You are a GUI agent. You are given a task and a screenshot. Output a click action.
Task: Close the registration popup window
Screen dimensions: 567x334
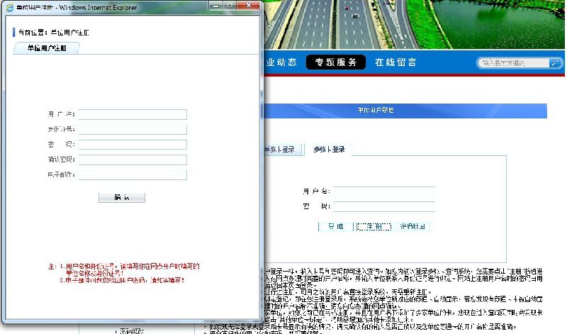pyautogui.click(x=249, y=6)
